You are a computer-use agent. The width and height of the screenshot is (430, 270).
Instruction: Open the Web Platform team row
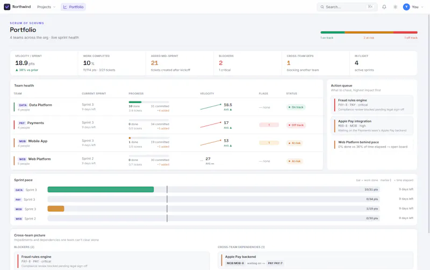pyautogui.click(x=167, y=160)
